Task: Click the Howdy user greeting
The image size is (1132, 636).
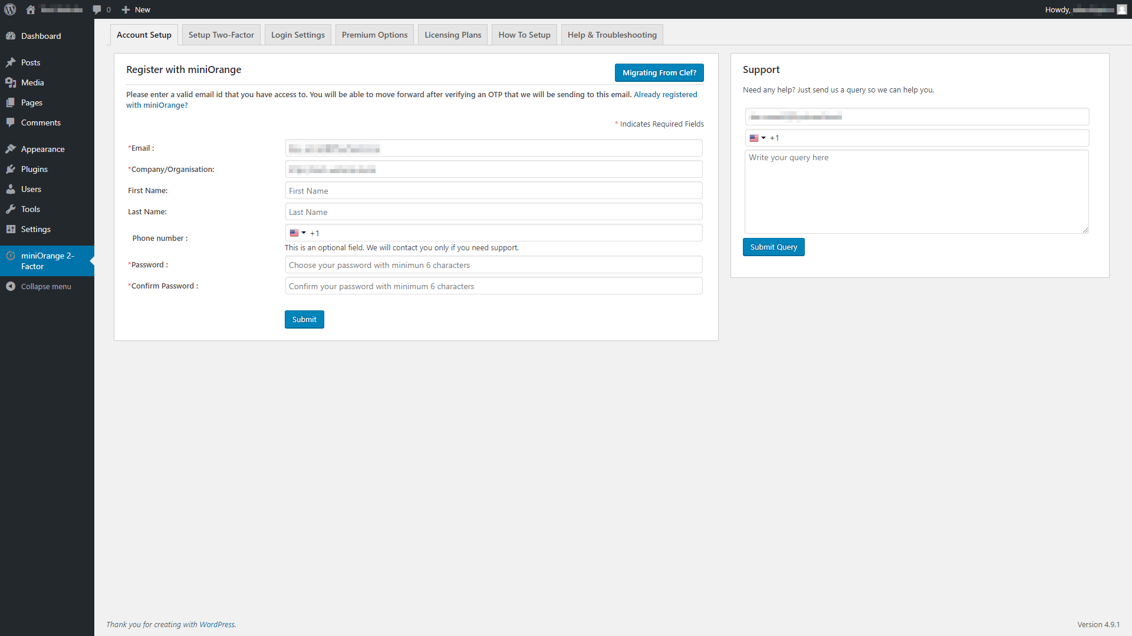Action: (1080, 9)
